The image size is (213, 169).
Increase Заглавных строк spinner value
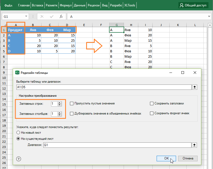point(60,102)
